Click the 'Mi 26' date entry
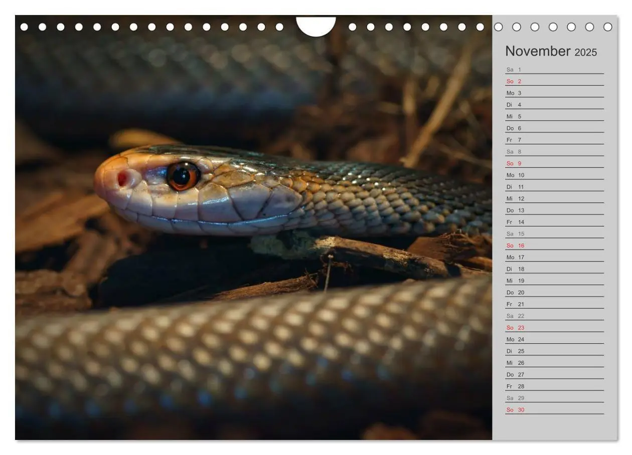Viewport: 632px width, 455px height. pyautogui.click(x=554, y=363)
